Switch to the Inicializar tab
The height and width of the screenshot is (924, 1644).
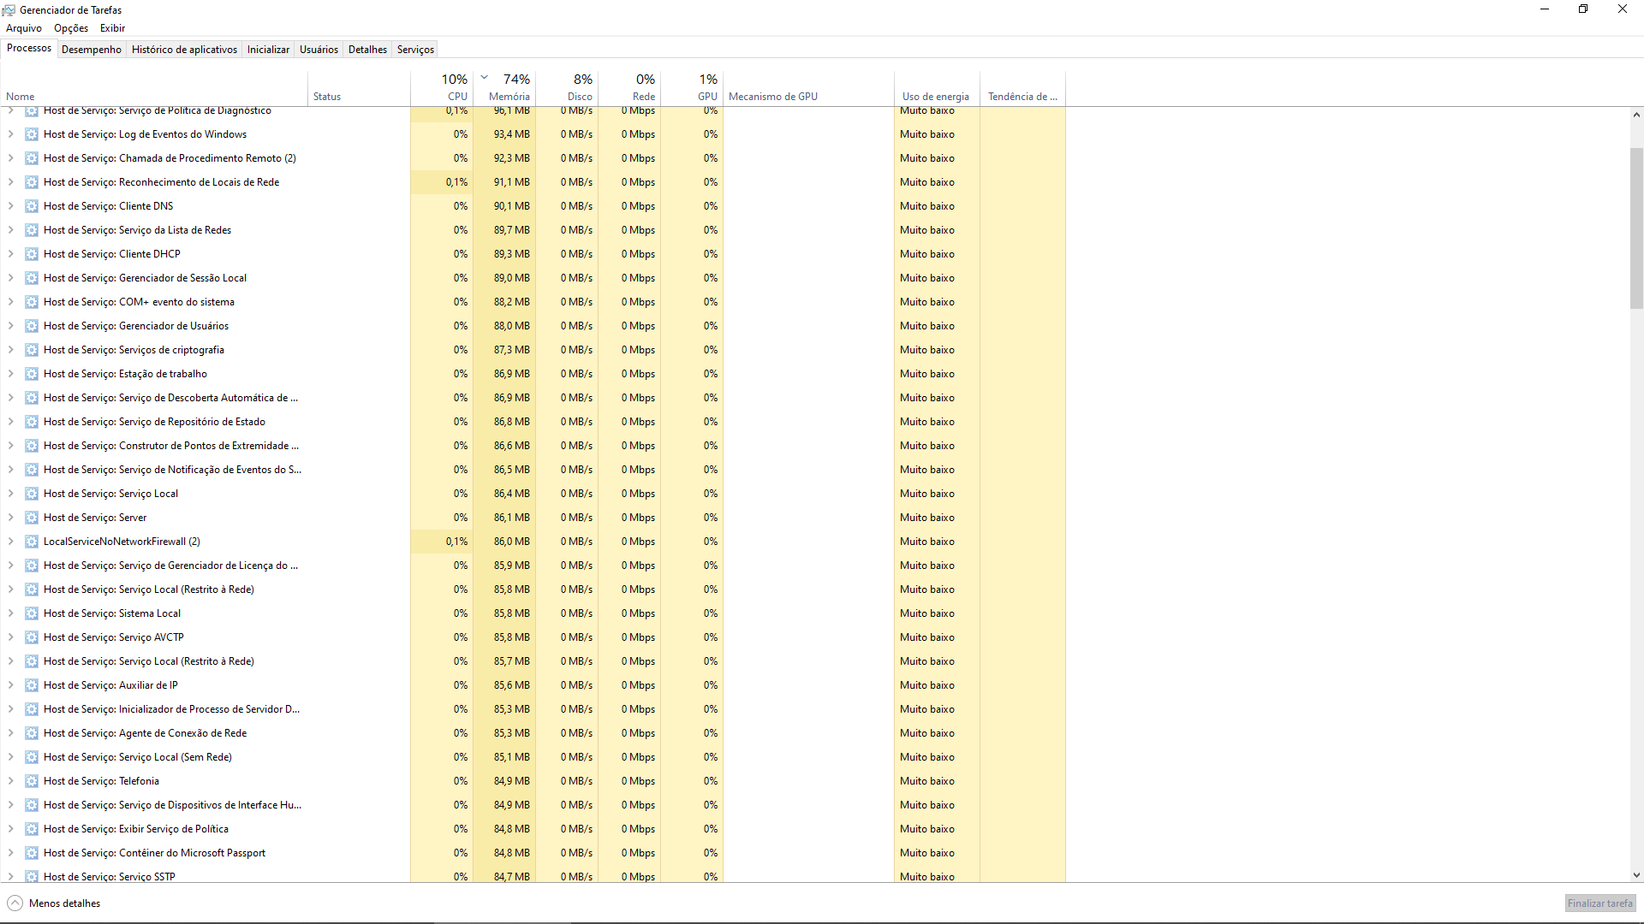click(x=268, y=50)
